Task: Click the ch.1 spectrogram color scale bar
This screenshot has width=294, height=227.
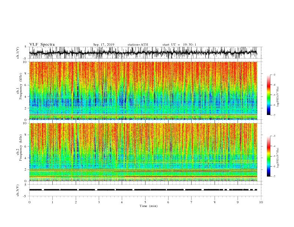Action: 268,95
